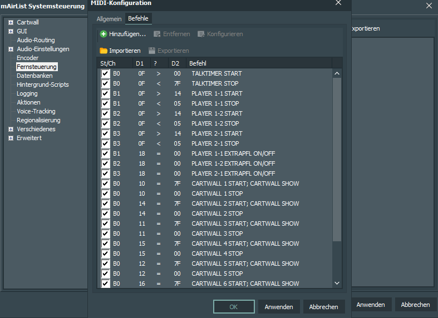Select the PLAYER 2-1 EXTRAPFL ON/OFF row
This screenshot has width=438, height=318.
[x=233, y=173]
